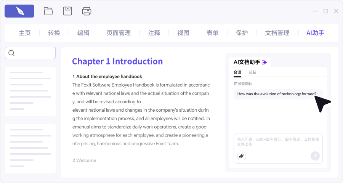Open the 表单 tab
The height and width of the screenshot is (183, 343).
pos(212,33)
